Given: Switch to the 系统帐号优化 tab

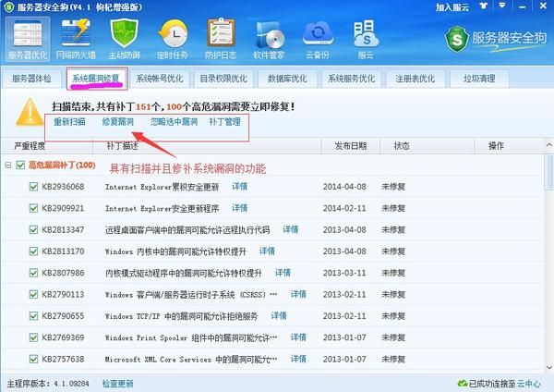Looking at the screenshot, I should click(160, 79).
